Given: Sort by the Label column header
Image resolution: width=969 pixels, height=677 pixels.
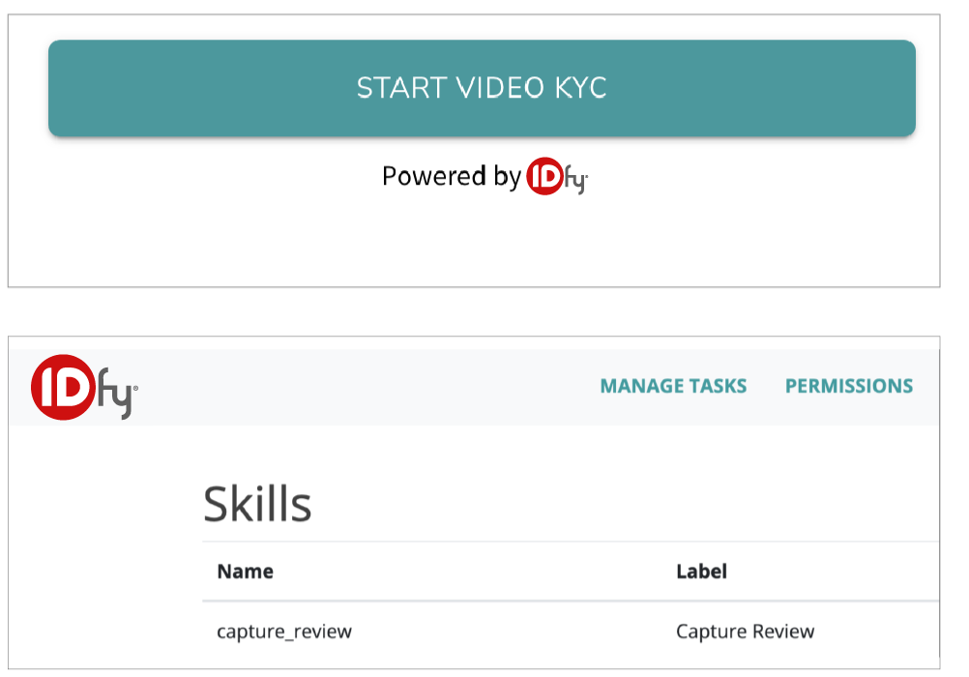Looking at the screenshot, I should click(701, 572).
